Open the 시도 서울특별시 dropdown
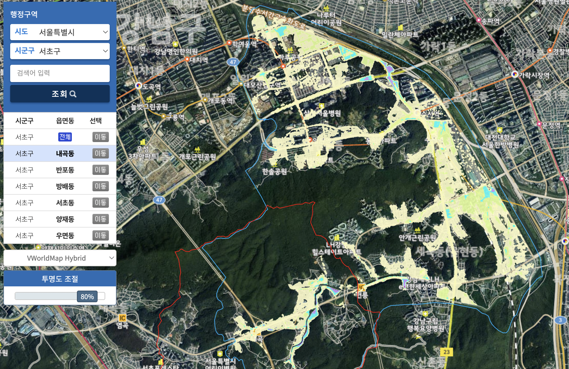 60,32
